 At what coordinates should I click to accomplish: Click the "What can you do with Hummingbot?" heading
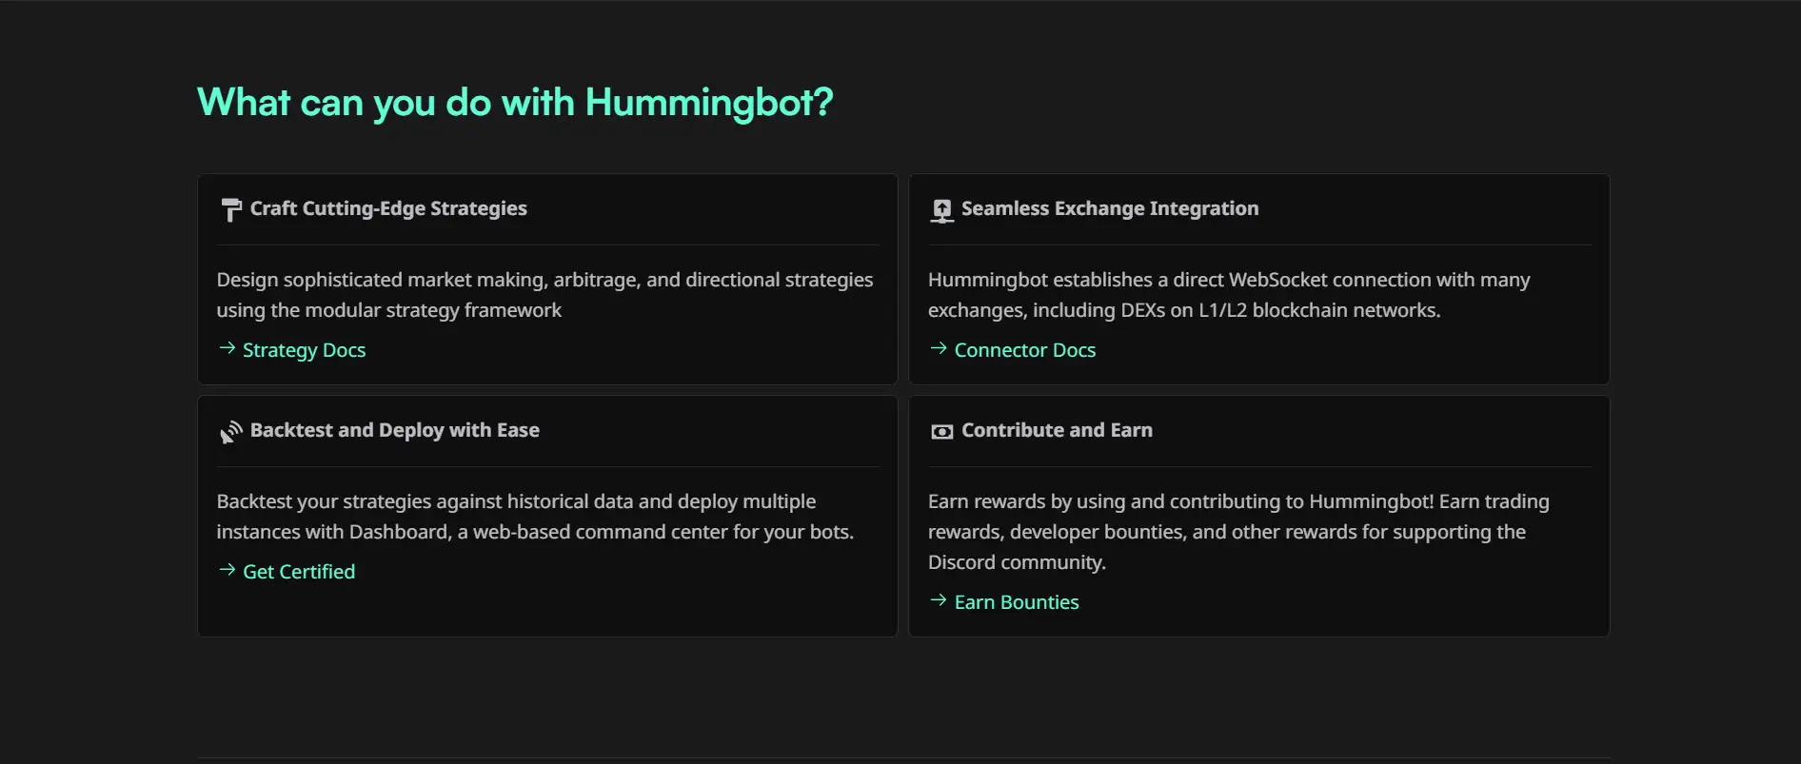[515, 103]
